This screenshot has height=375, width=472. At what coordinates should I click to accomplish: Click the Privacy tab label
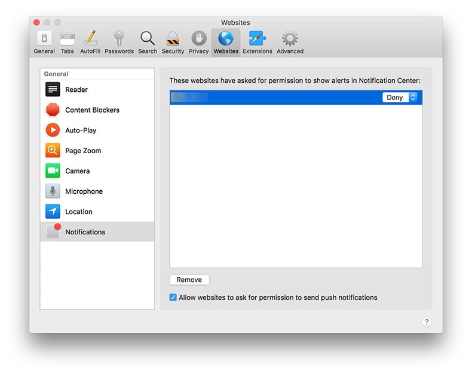199,51
